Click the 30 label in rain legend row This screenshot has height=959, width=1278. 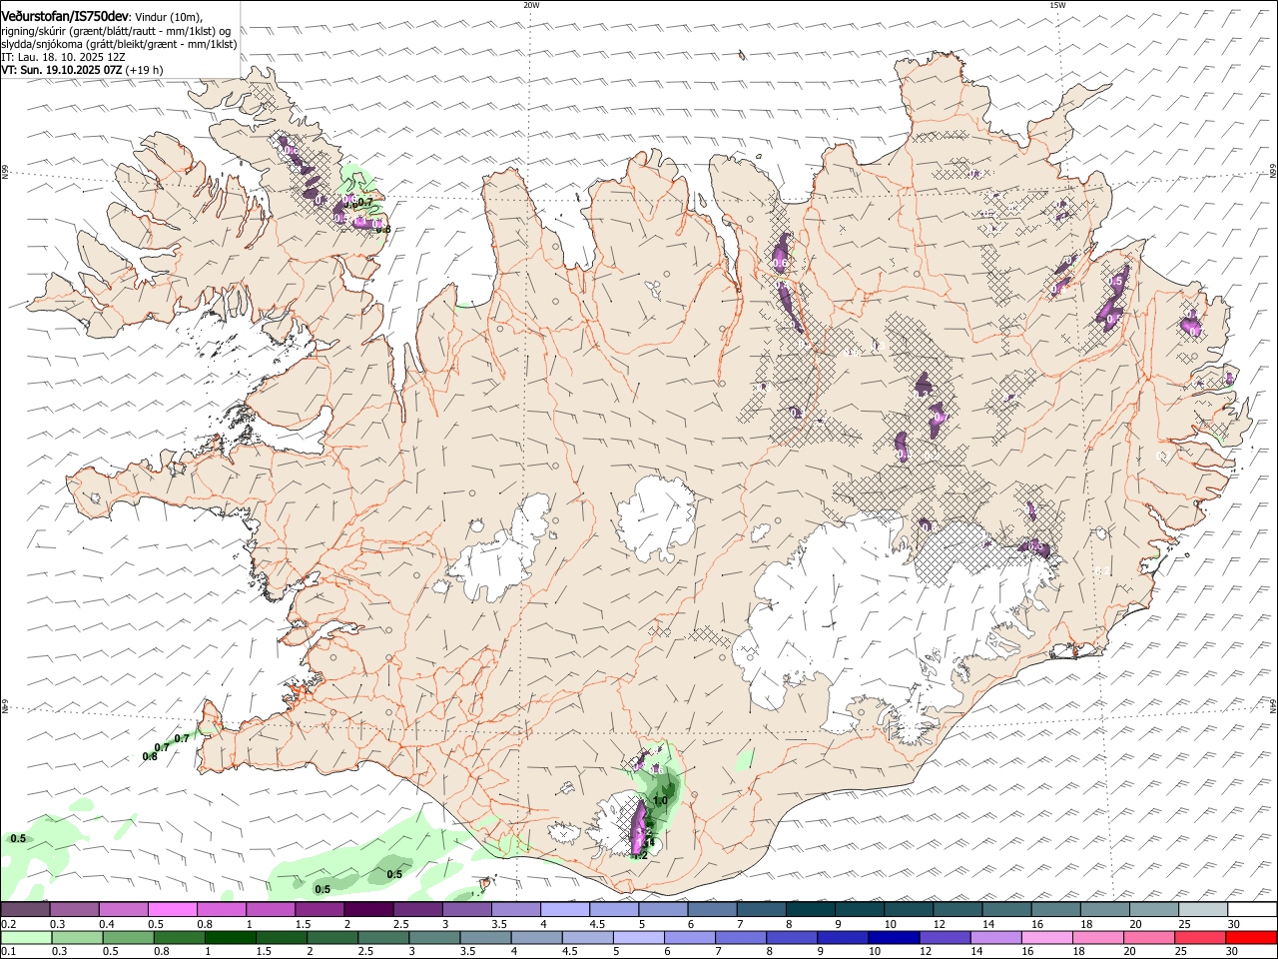pyautogui.click(x=1233, y=952)
